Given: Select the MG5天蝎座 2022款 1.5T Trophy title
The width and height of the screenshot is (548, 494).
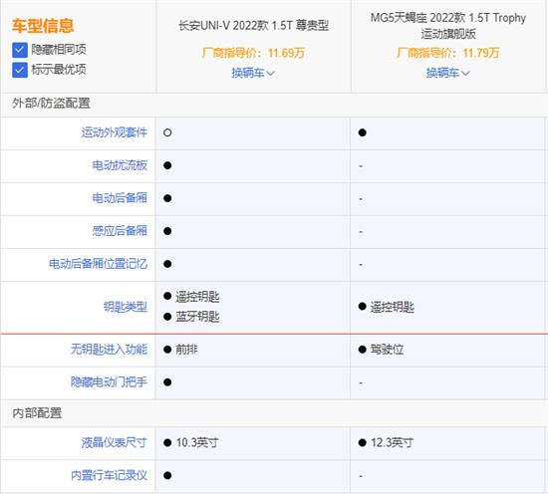Looking at the screenshot, I should click(448, 26).
